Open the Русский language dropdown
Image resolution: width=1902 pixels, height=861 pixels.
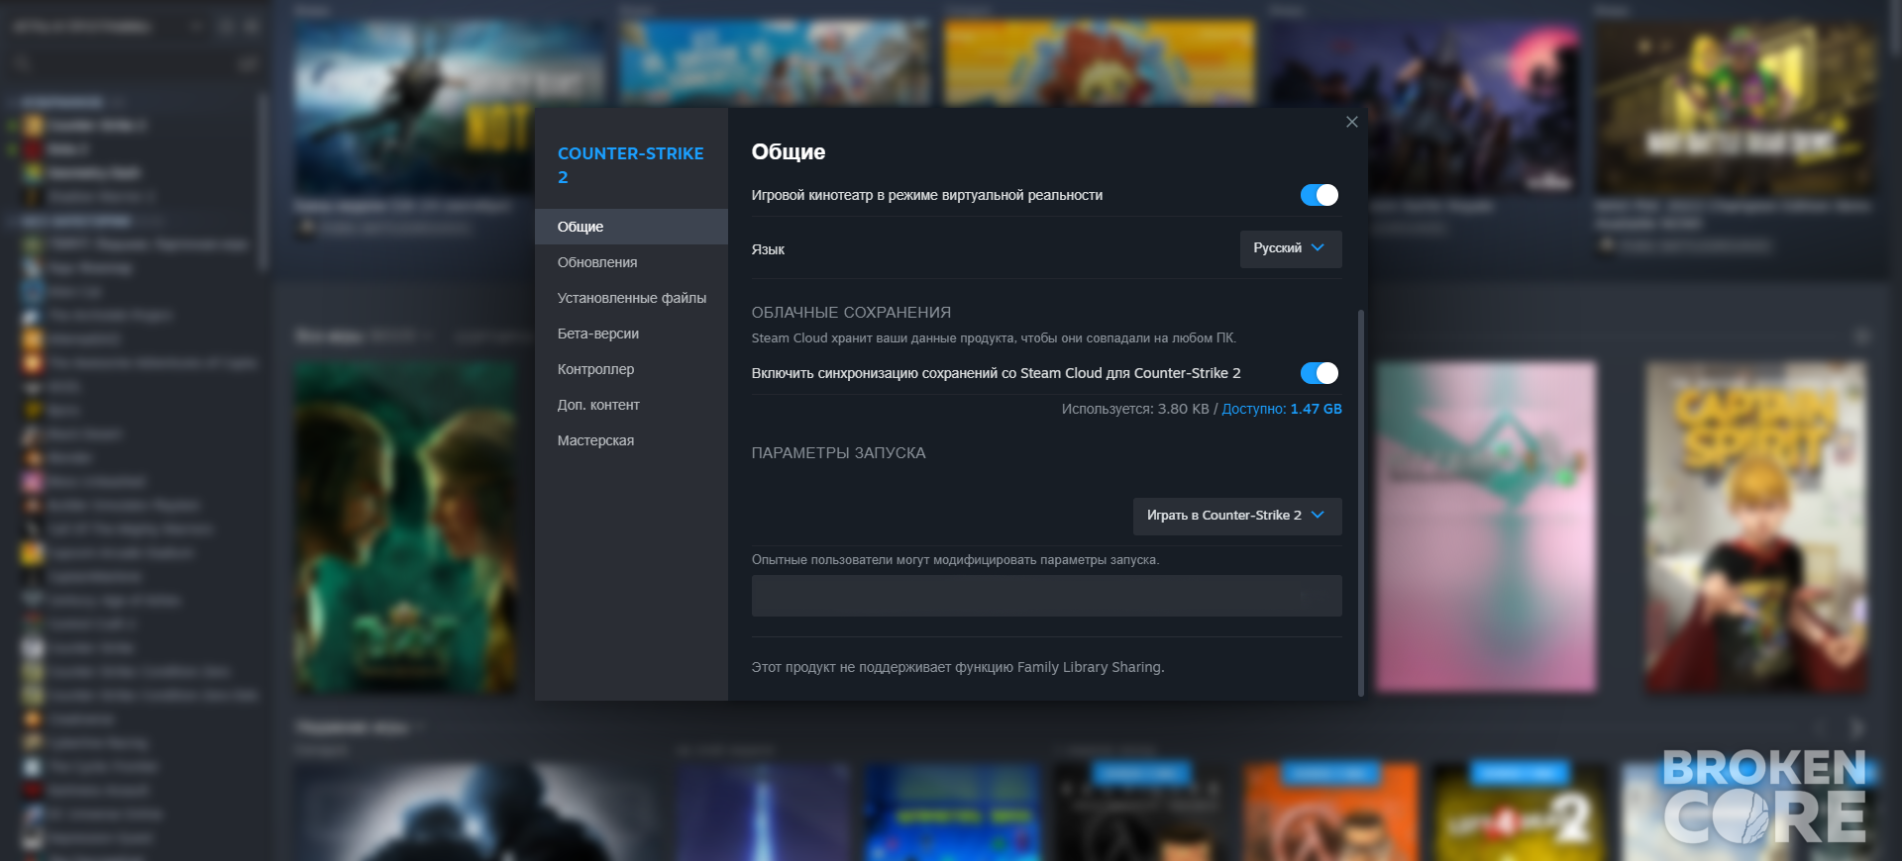click(x=1291, y=248)
